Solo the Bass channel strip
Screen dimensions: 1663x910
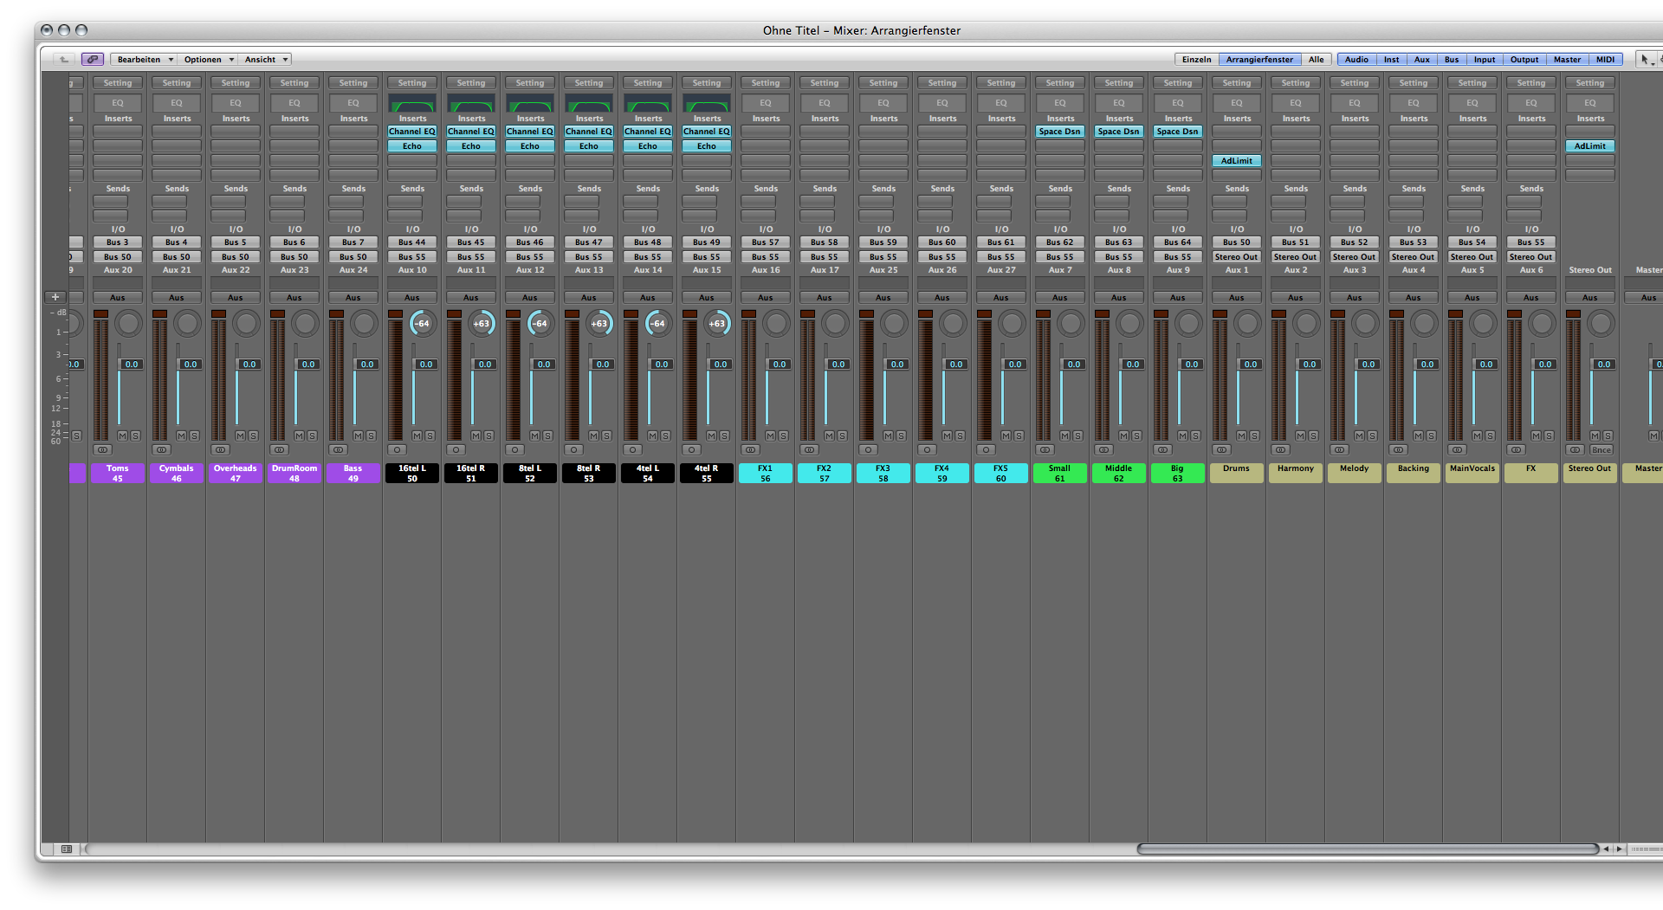click(x=371, y=436)
